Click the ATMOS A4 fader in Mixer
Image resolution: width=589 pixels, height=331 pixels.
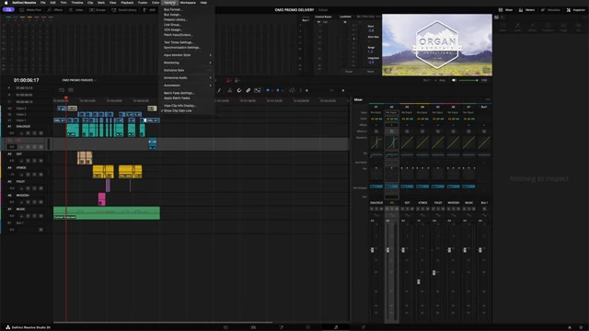419,281
